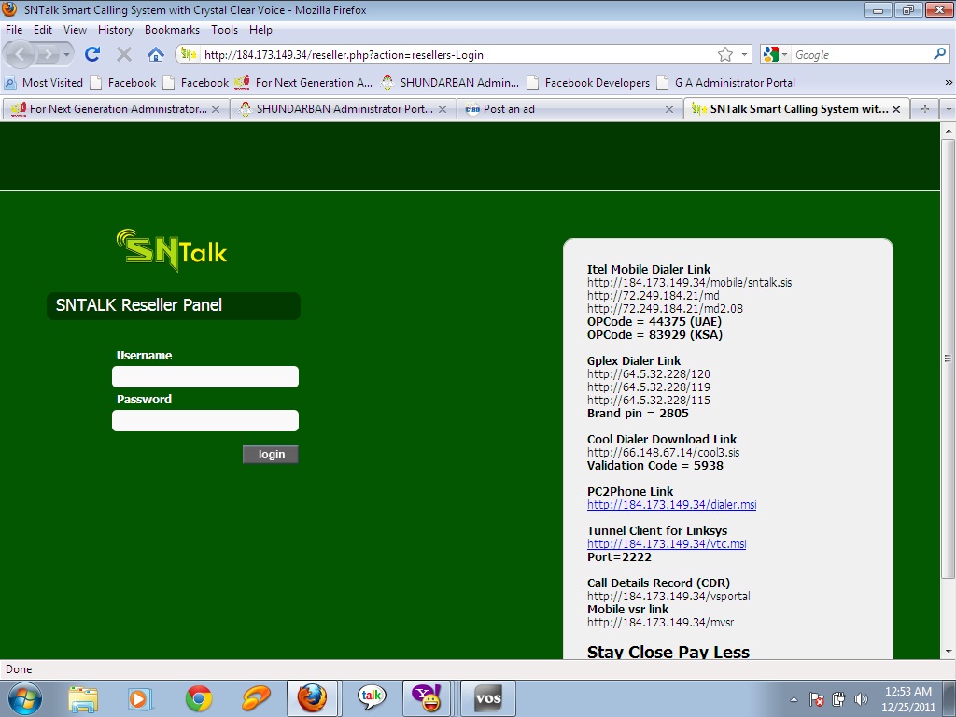The width and height of the screenshot is (956, 717).
Task: Open the list all tabs dropdown
Action: (949, 109)
